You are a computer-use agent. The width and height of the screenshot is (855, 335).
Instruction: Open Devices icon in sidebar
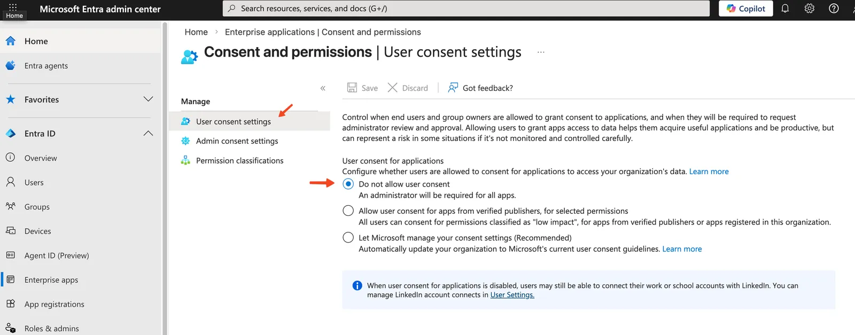click(11, 231)
